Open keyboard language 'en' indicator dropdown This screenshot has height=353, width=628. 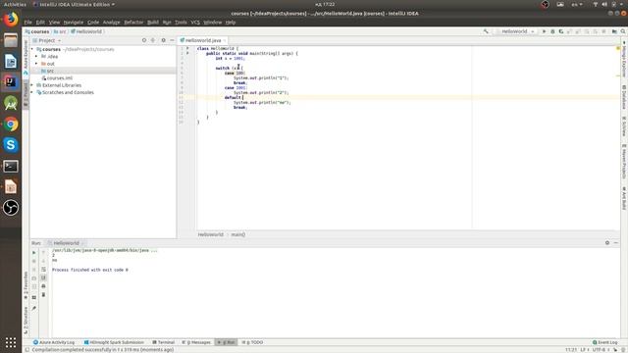tap(577, 4)
